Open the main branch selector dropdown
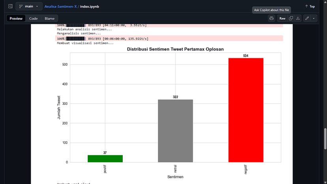 pyautogui.click(x=29, y=6)
